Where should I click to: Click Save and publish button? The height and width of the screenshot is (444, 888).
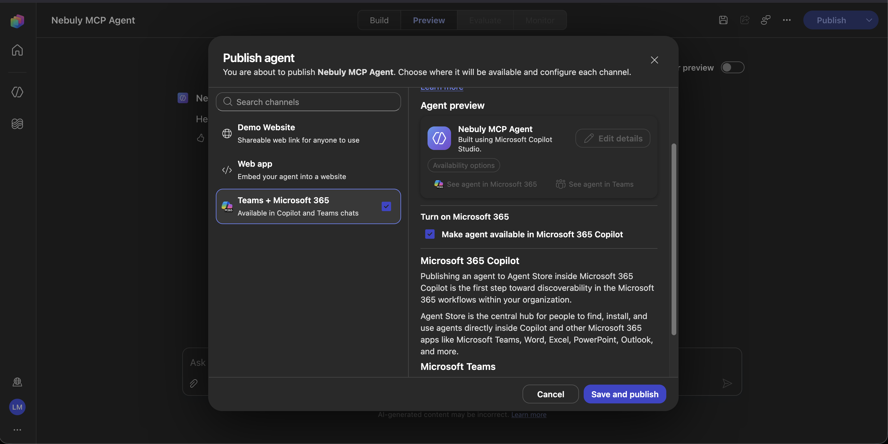click(625, 394)
